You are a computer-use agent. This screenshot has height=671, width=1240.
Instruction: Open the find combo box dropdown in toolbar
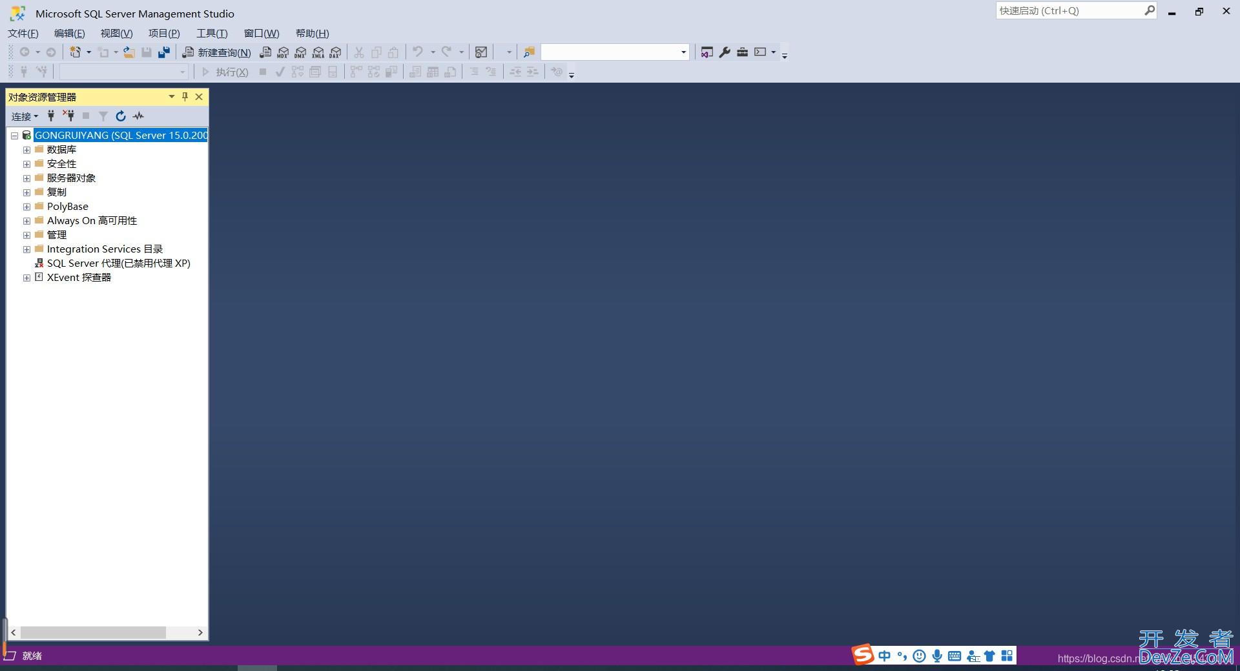[x=683, y=52]
